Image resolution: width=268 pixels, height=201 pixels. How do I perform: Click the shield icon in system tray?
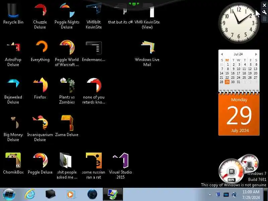click(x=218, y=195)
